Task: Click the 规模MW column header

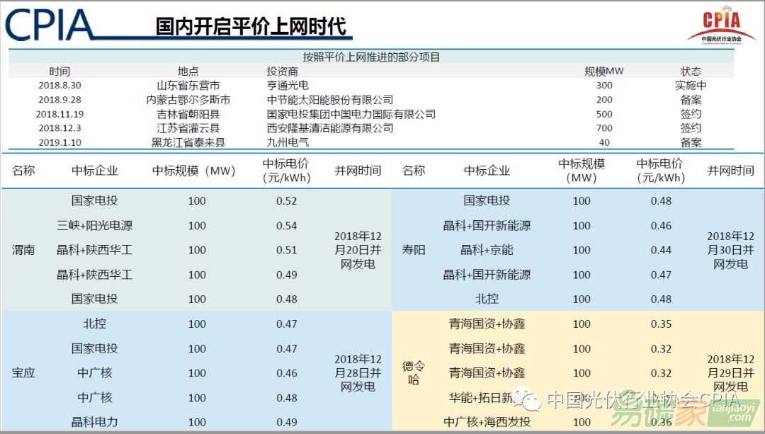Action: pyautogui.click(x=603, y=72)
